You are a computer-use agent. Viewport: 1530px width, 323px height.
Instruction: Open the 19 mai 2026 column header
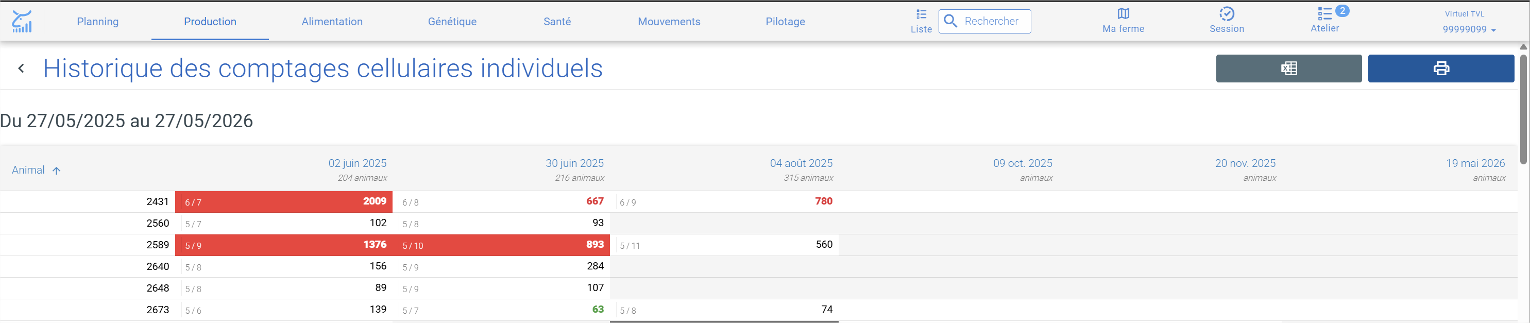click(x=1475, y=163)
